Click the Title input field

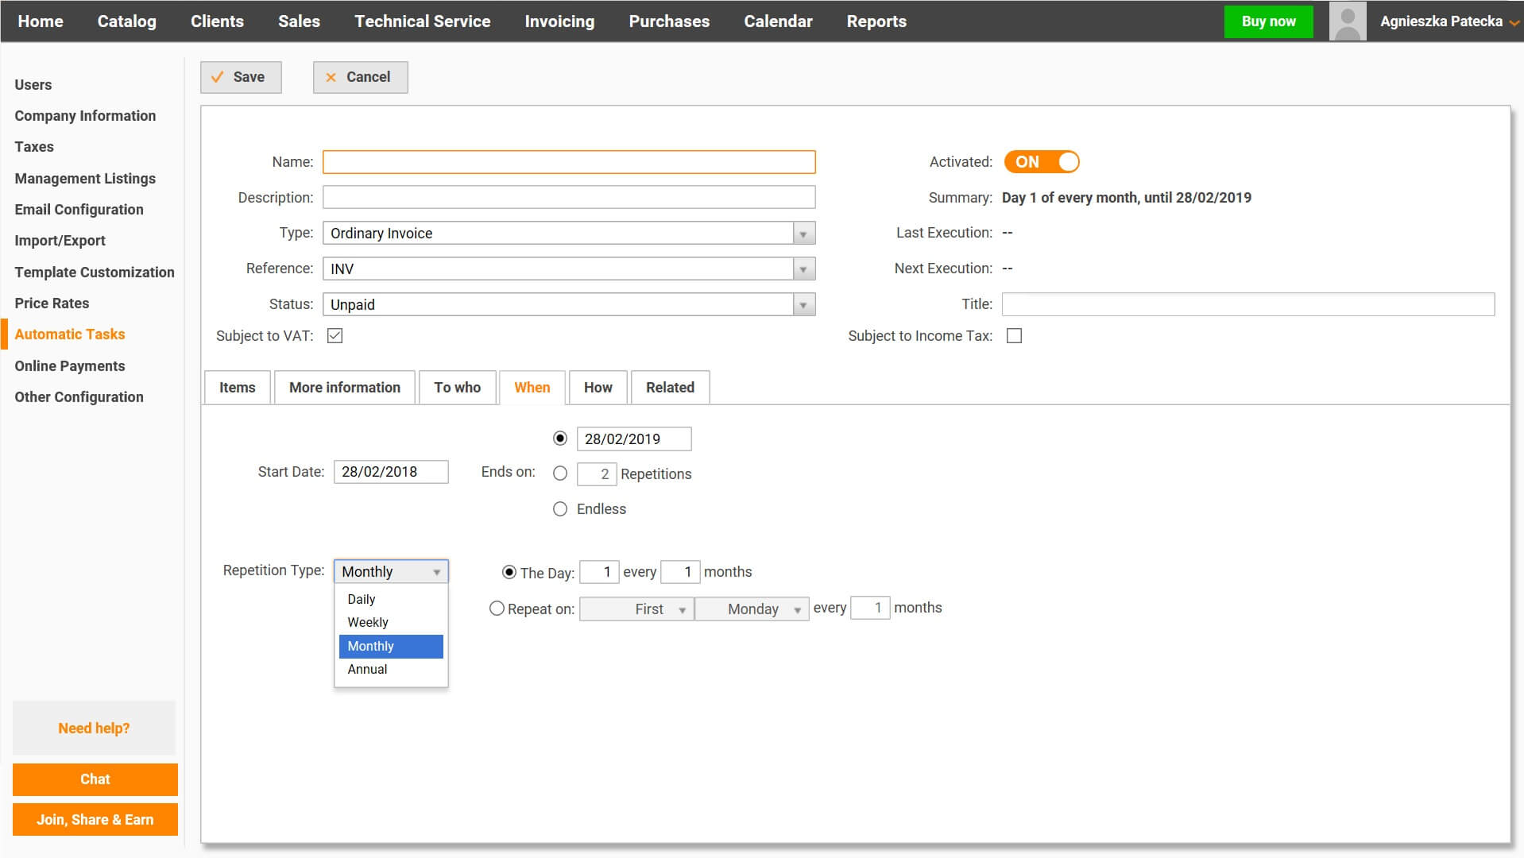tap(1248, 304)
